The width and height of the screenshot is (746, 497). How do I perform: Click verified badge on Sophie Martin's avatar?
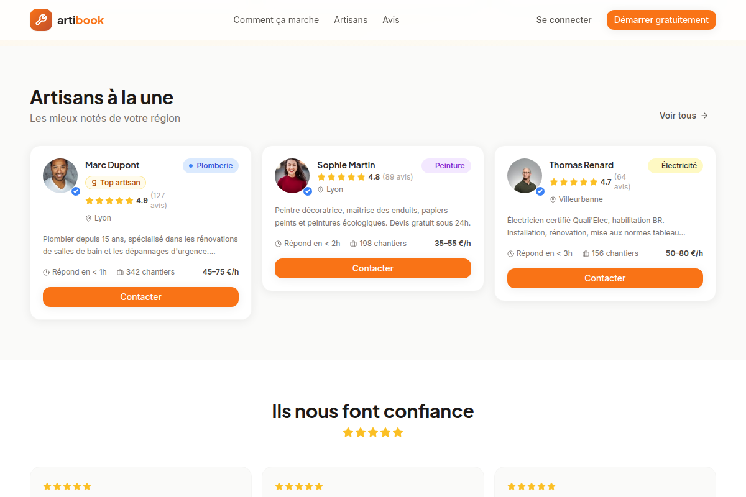[x=308, y=191]
